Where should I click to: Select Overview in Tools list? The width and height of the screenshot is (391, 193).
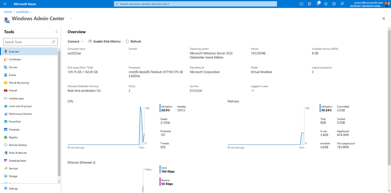pos(29,52)
